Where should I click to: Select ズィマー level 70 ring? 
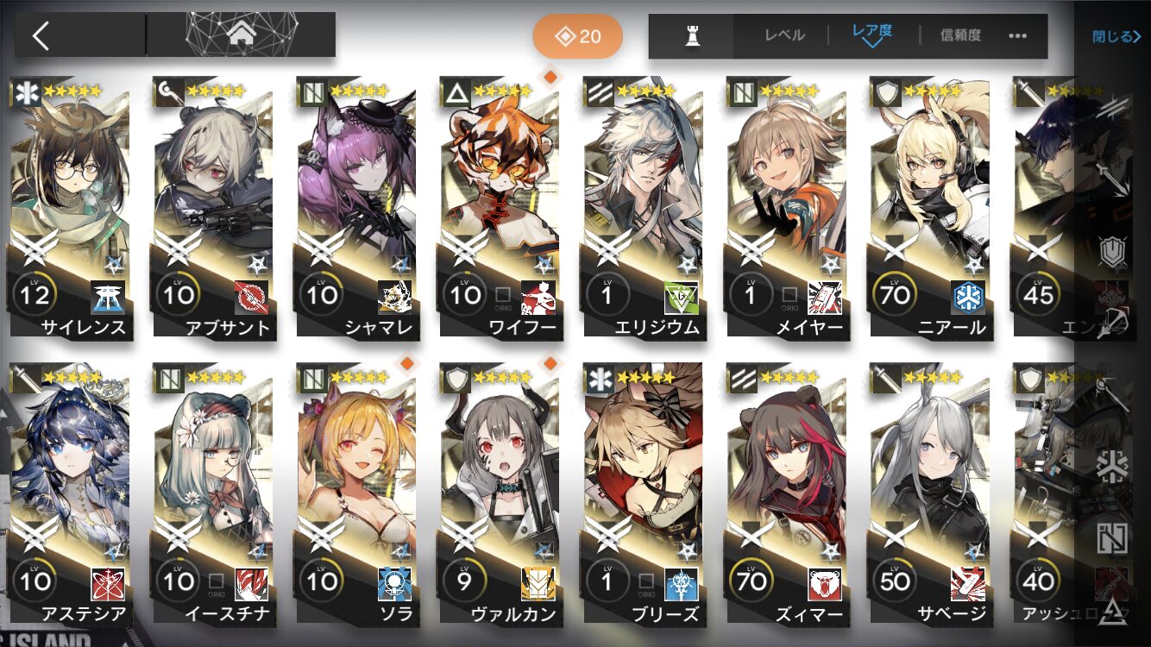tap(750, 582)
